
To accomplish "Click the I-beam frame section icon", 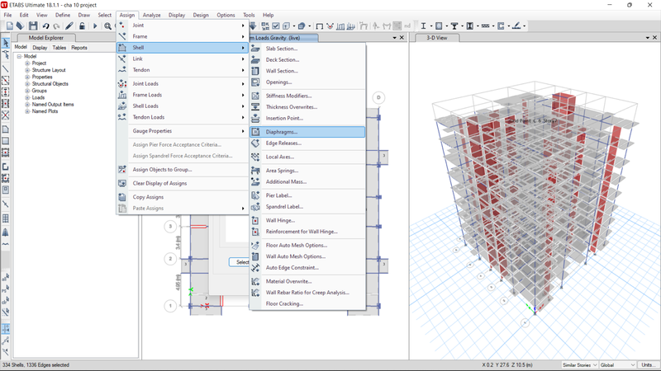I will click(x=423, y=26).
